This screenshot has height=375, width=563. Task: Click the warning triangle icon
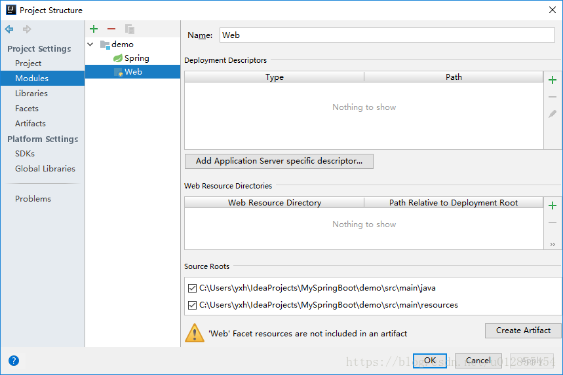pyautogui.click(x=195, y=333)
